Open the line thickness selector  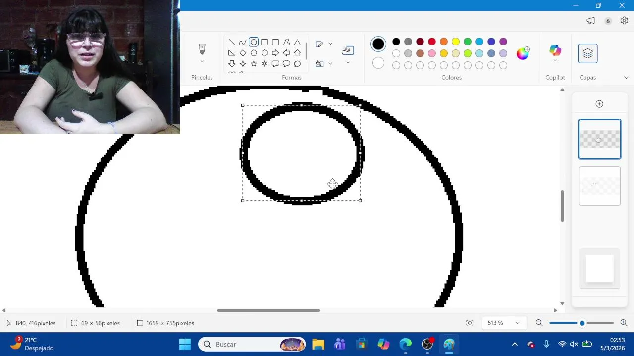[348, 50]
